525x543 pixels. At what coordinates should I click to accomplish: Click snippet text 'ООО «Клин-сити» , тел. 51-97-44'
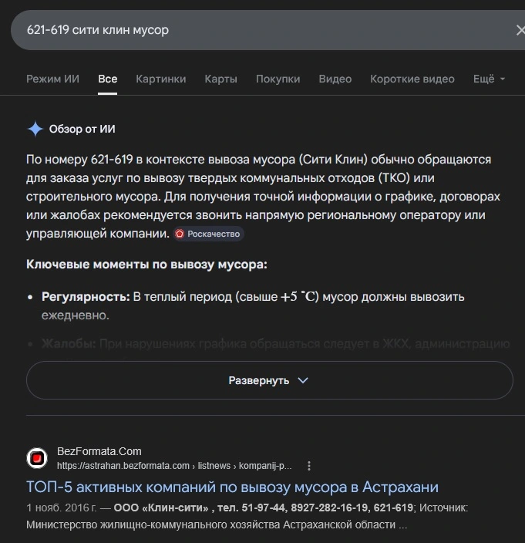[200, 508]
